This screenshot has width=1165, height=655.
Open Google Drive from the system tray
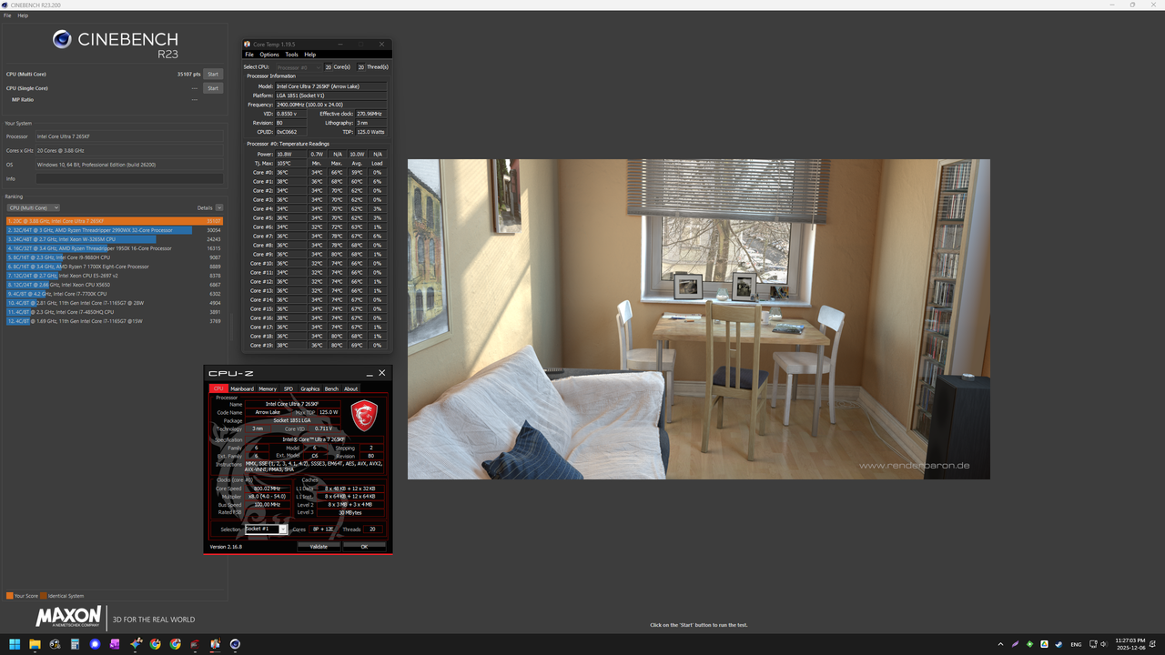tap(1044, 644)
